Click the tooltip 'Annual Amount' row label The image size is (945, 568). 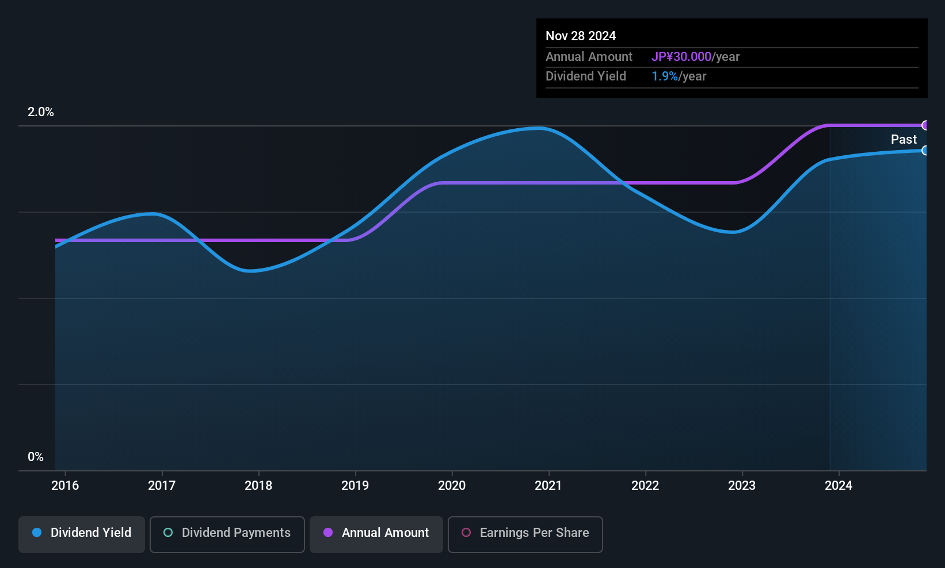tap(589, 56)
